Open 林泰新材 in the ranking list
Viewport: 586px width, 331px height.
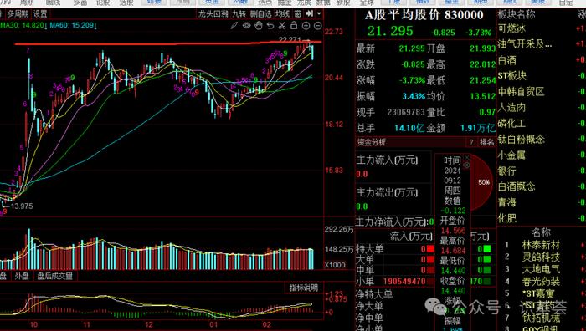point(541,245)
